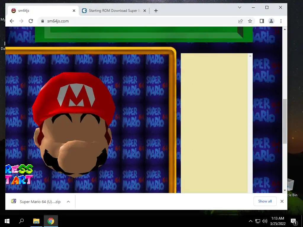
Task: Open the Chrome profile avatar
Action: 271,21
